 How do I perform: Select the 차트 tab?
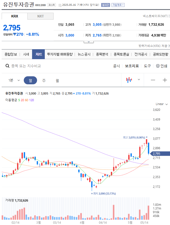pos(38,54)
